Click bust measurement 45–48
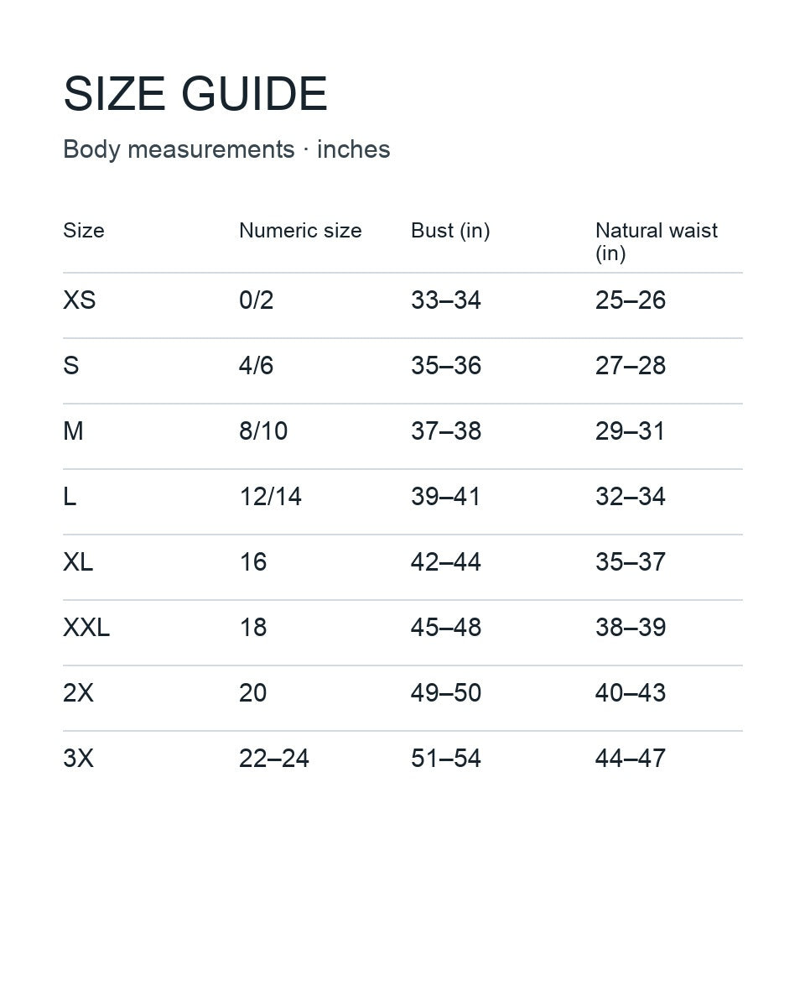805x1007 pixels. 446,628
